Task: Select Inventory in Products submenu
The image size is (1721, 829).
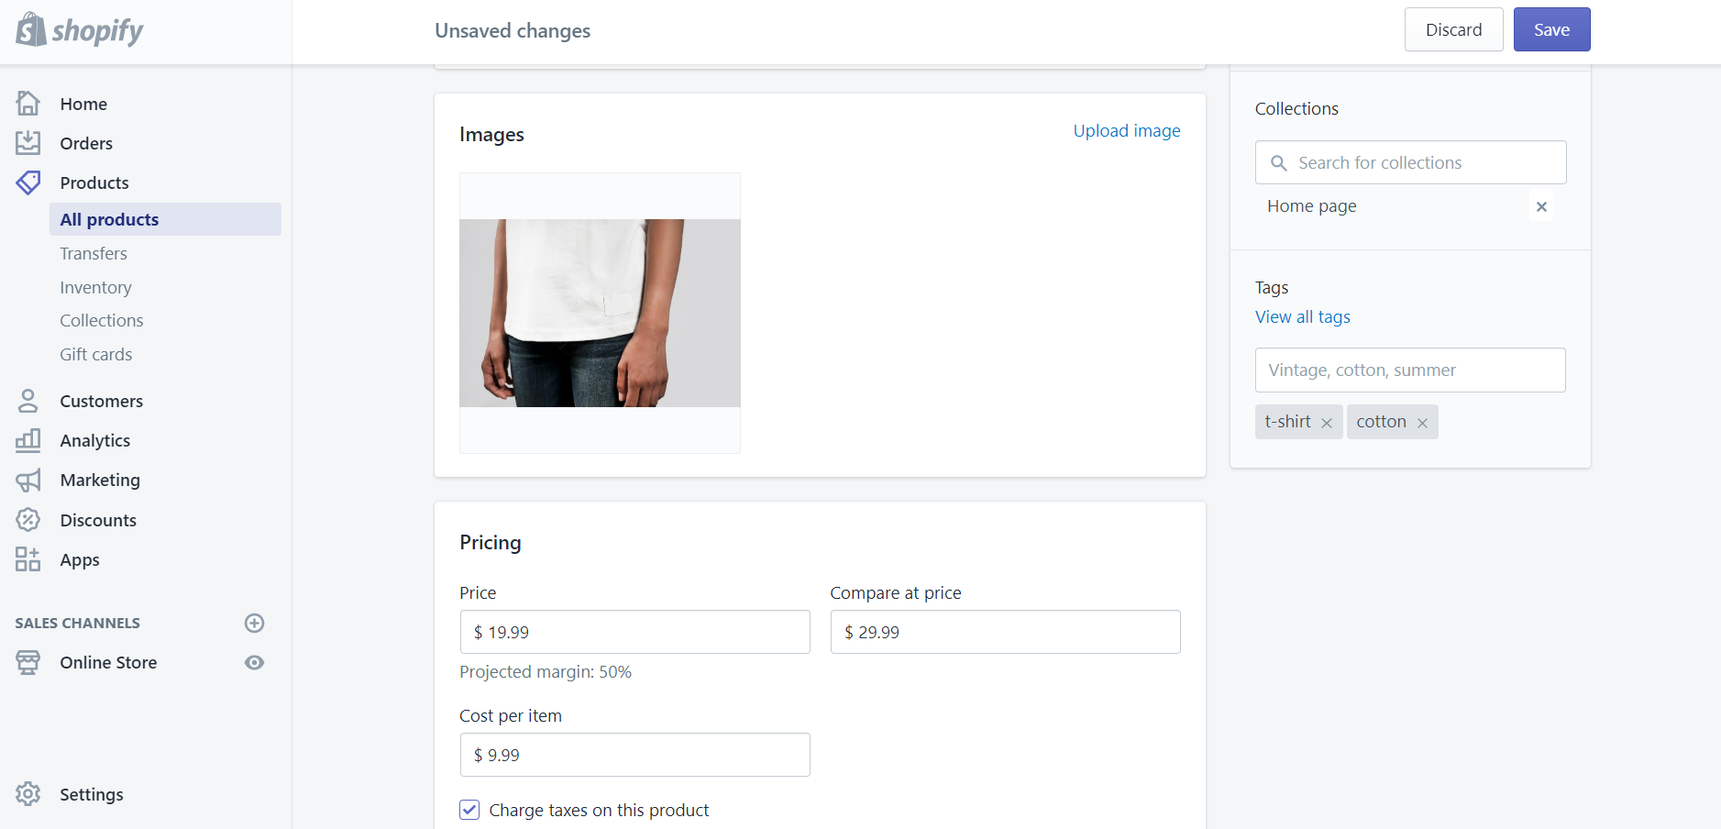Action: tap(95, 287)
